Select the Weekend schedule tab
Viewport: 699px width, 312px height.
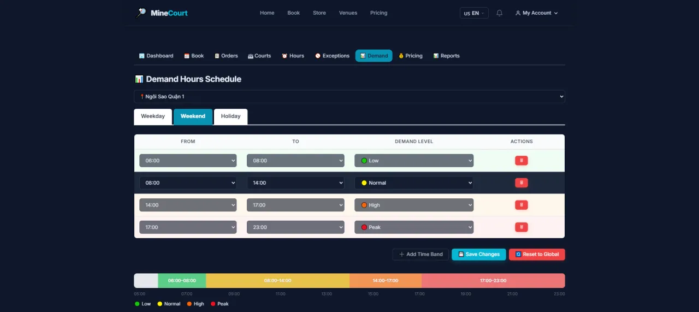[x=193, y=116]
